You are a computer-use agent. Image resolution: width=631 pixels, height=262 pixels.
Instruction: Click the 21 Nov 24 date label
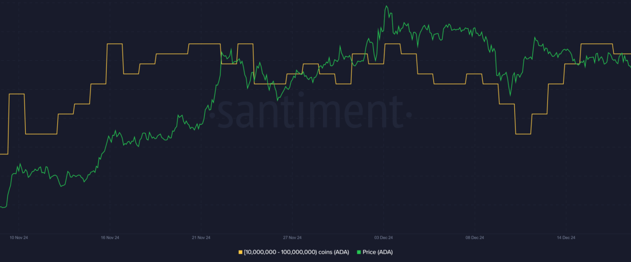(x=201, y=237)
